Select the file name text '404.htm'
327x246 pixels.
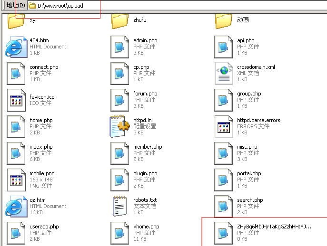coord(39,40)
